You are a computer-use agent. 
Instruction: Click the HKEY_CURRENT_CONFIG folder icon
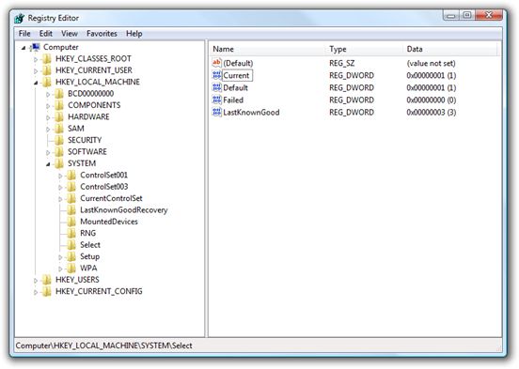point(47,291)
